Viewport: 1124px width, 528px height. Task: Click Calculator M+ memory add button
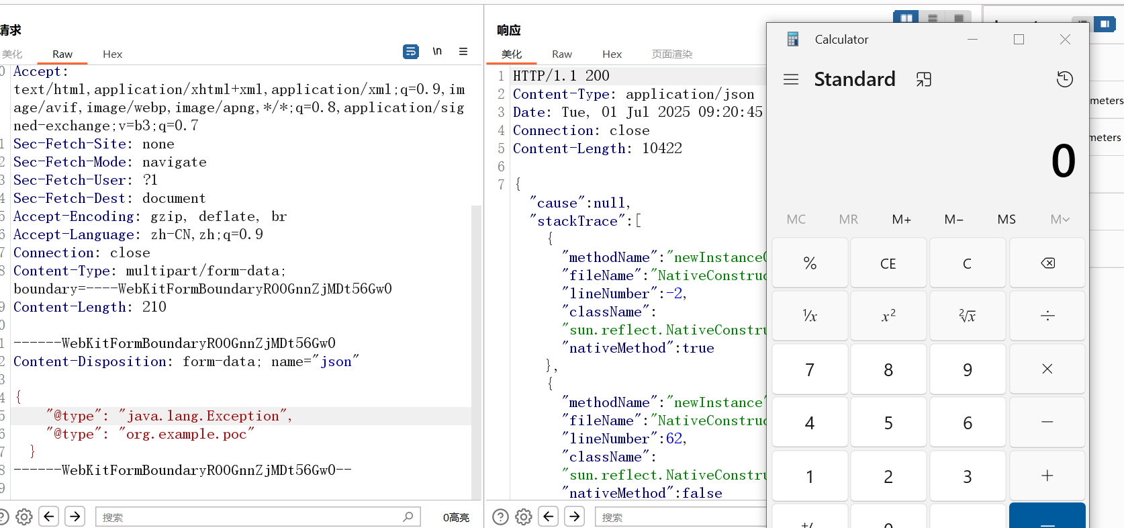pos(902,219)
